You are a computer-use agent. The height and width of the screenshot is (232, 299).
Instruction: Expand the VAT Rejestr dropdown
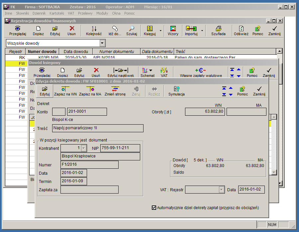coord(221,190)
